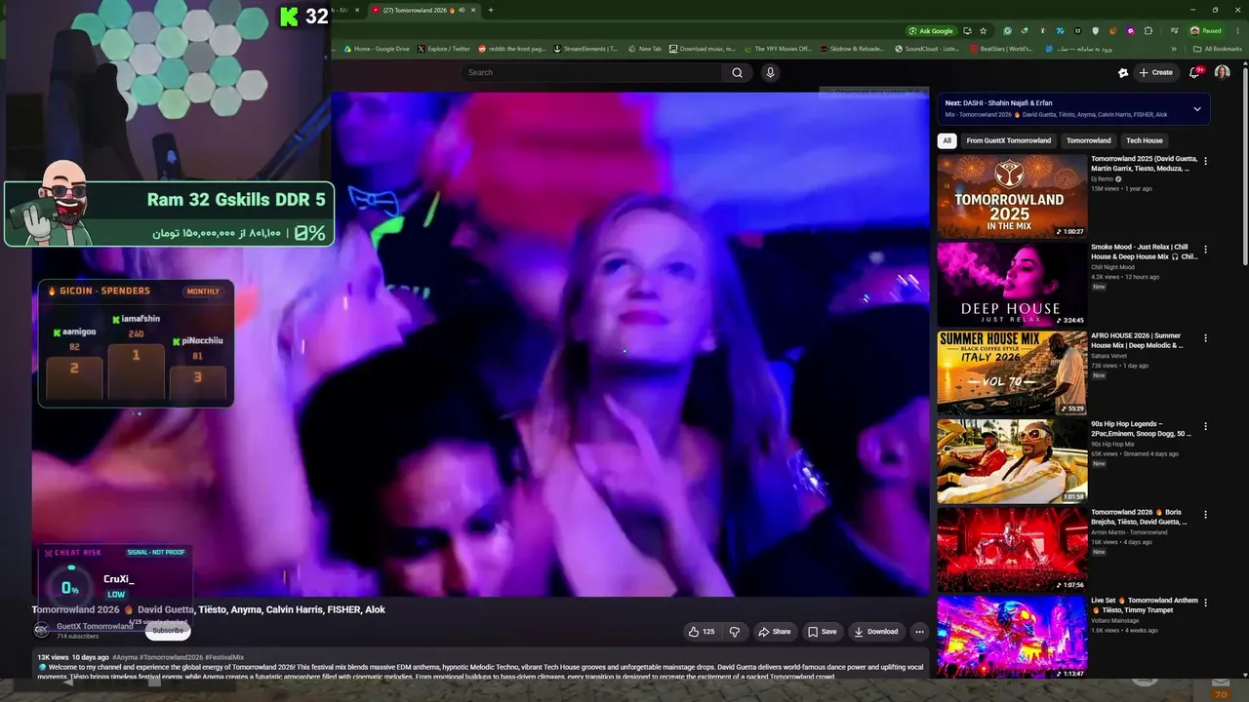Open the reddit front page bookmark
1249x702 pixels.
click(511, 49)
